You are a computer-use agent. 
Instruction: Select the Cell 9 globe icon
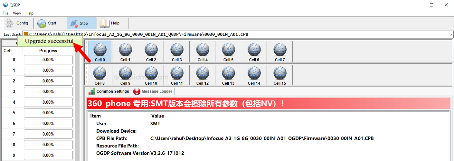(125, 73)
